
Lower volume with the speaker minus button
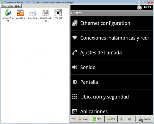(122, 119)
